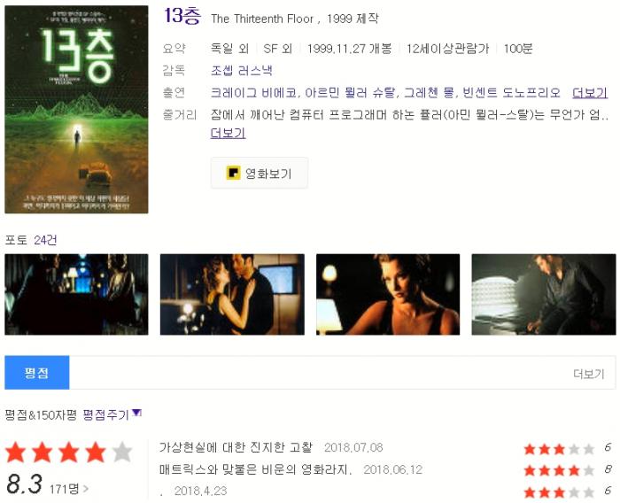This screenshot has height=503, width=620.
Task: Open first photo thumbnail with lamps
Action: pos(76,295)
